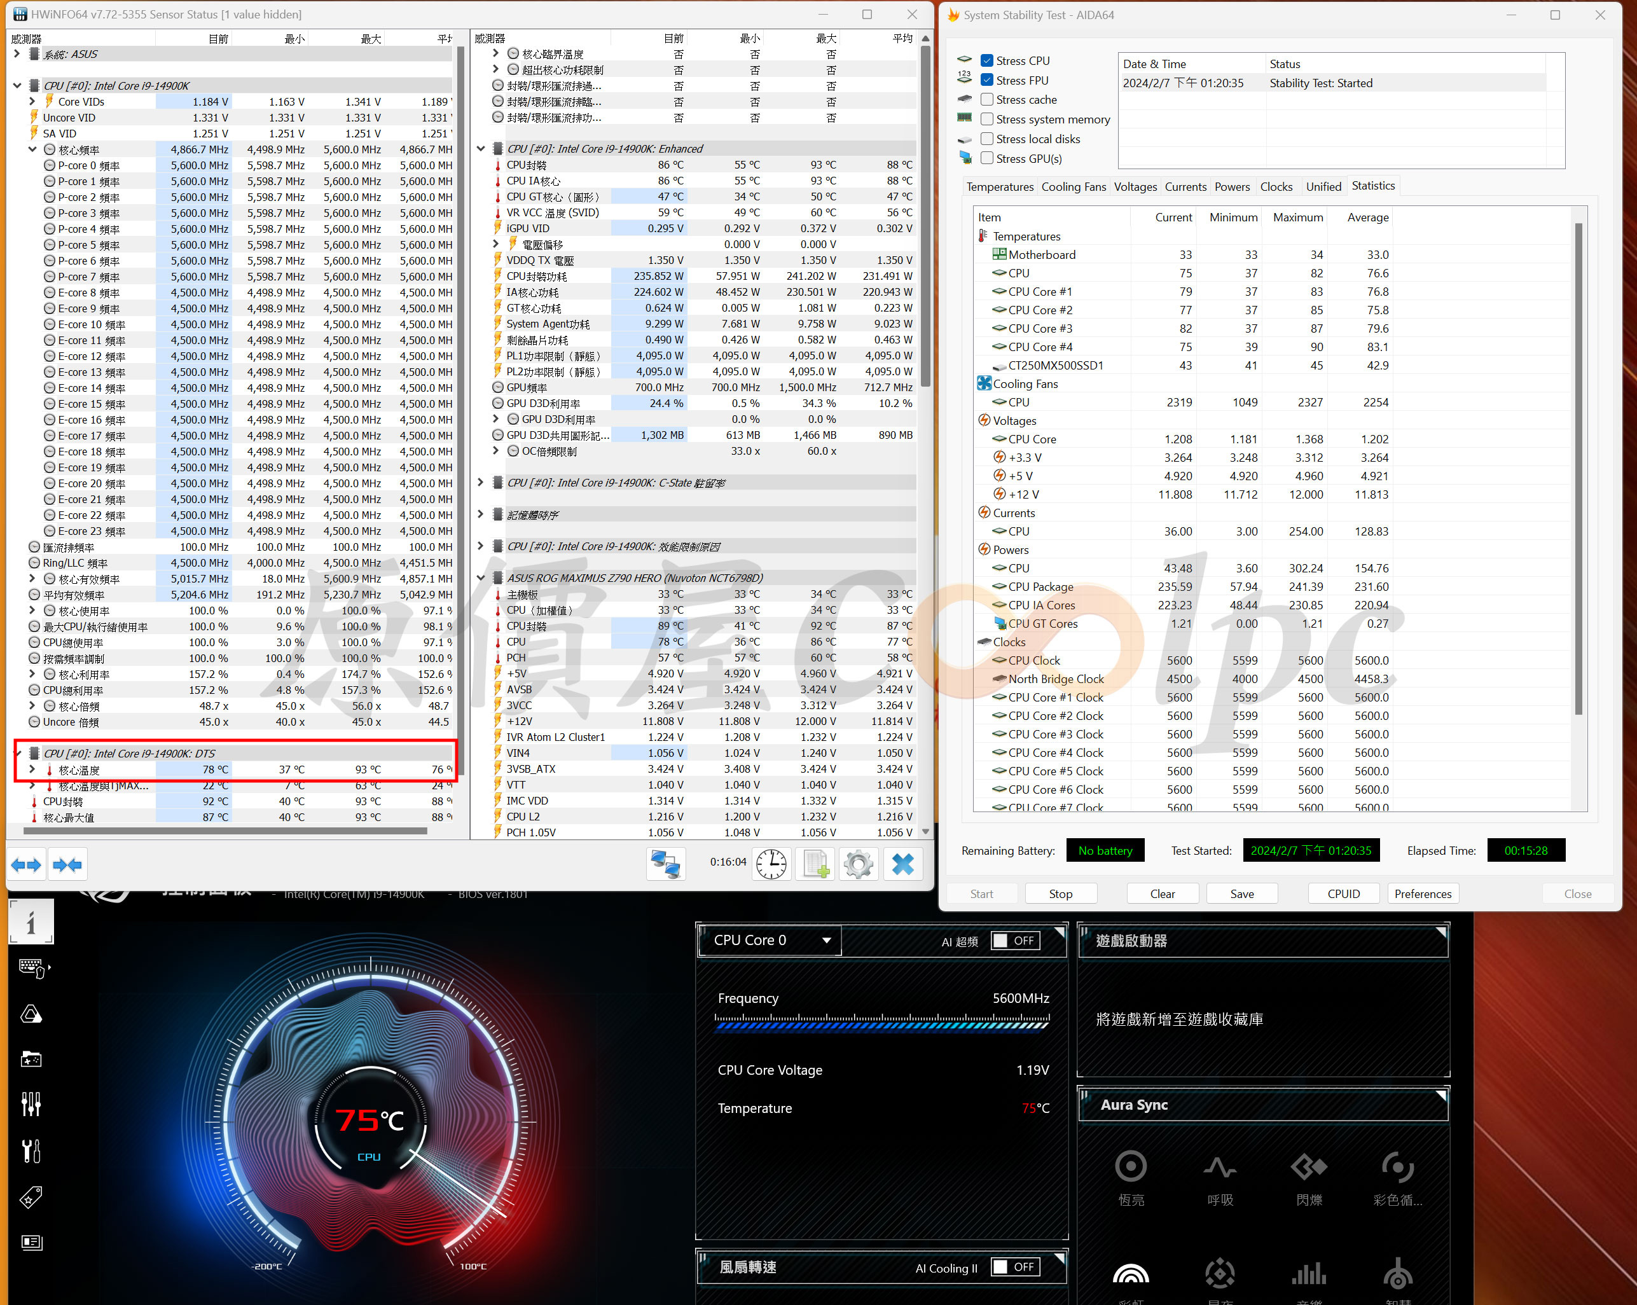This screenshot has height=1305, width=1637.
Task: Open Armoury Crate Aura triangle icon
Action: pos(31,1014)
